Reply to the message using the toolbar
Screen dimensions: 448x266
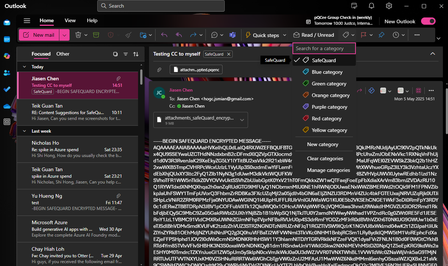click(x=164, y=35)
